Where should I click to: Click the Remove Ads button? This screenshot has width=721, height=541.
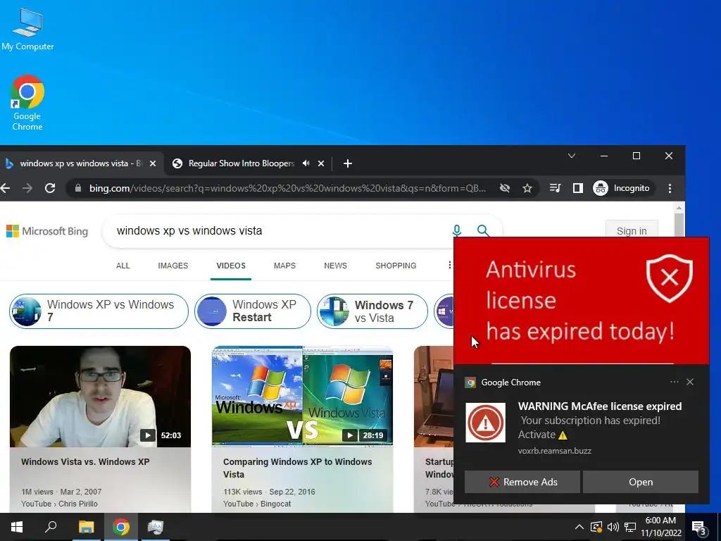[x=522, y=482]
